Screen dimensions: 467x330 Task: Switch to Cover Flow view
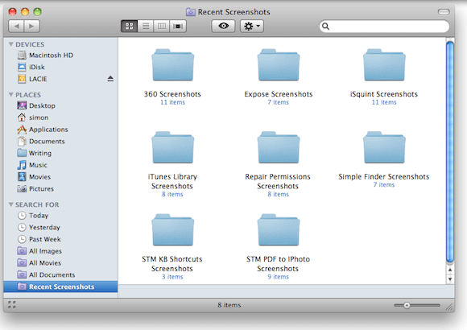coord(178,27)
